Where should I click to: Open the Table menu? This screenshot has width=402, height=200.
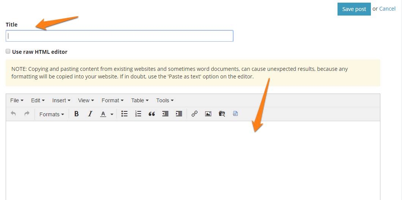click(x=140, y=100)
